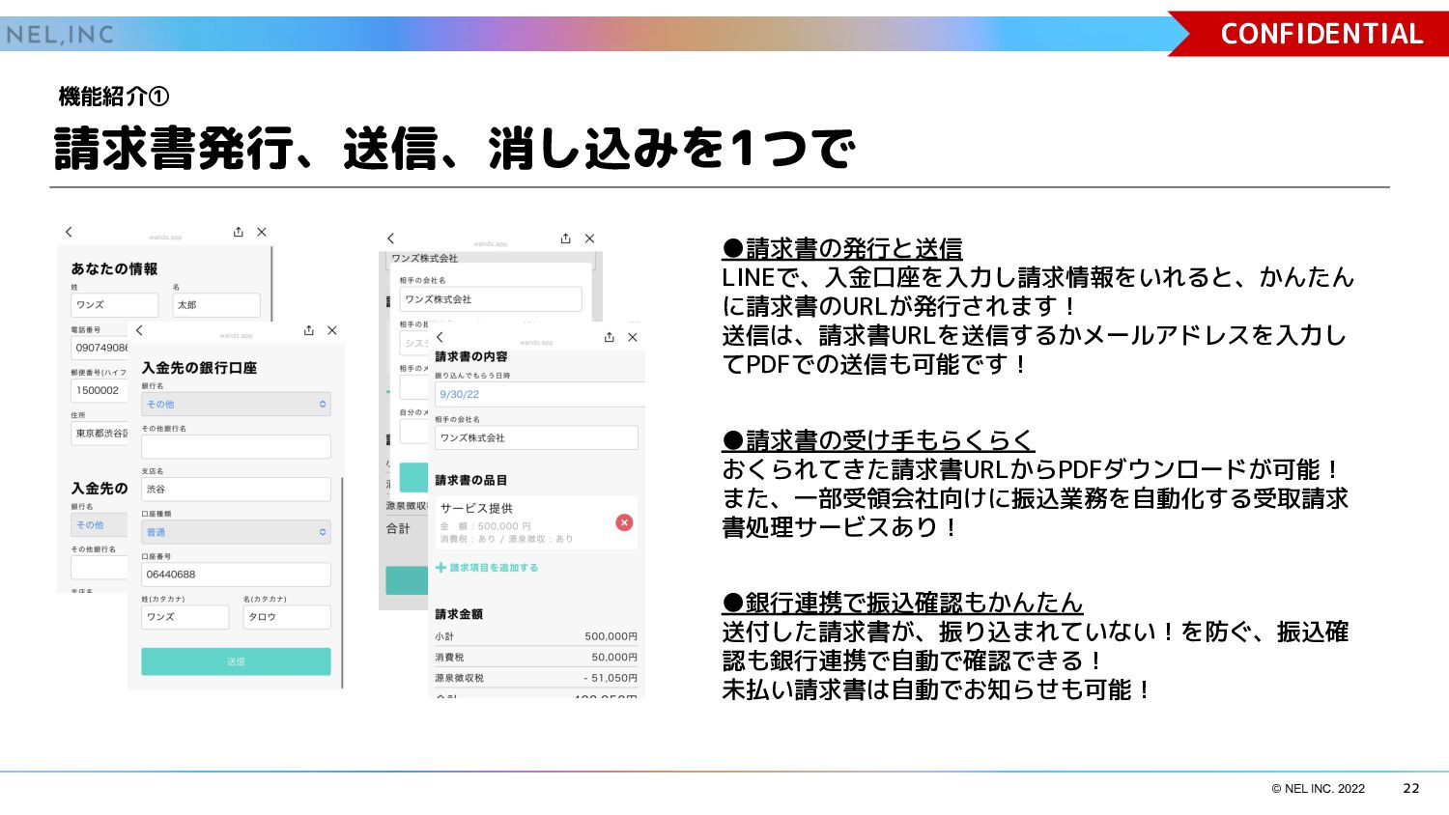Click the 入金先の銀行口座 heading
Viewport: 1449px width, 815px height.
point(199,368)
